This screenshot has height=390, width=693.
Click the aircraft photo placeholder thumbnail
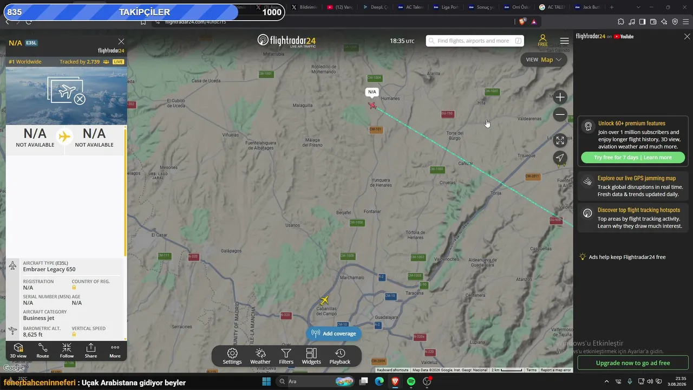coord(67,90)
